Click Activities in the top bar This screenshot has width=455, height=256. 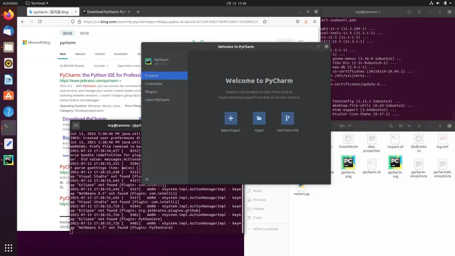10,3
